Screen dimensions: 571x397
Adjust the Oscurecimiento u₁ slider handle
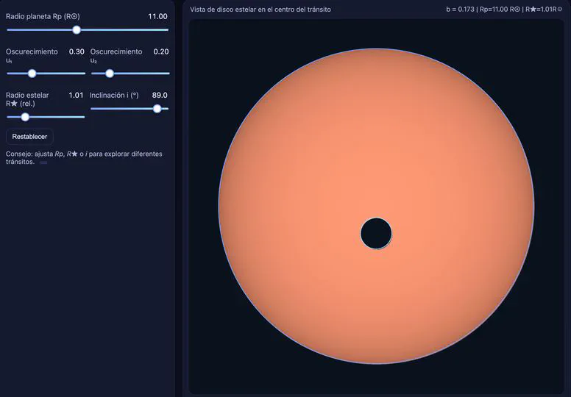[32, 74]
